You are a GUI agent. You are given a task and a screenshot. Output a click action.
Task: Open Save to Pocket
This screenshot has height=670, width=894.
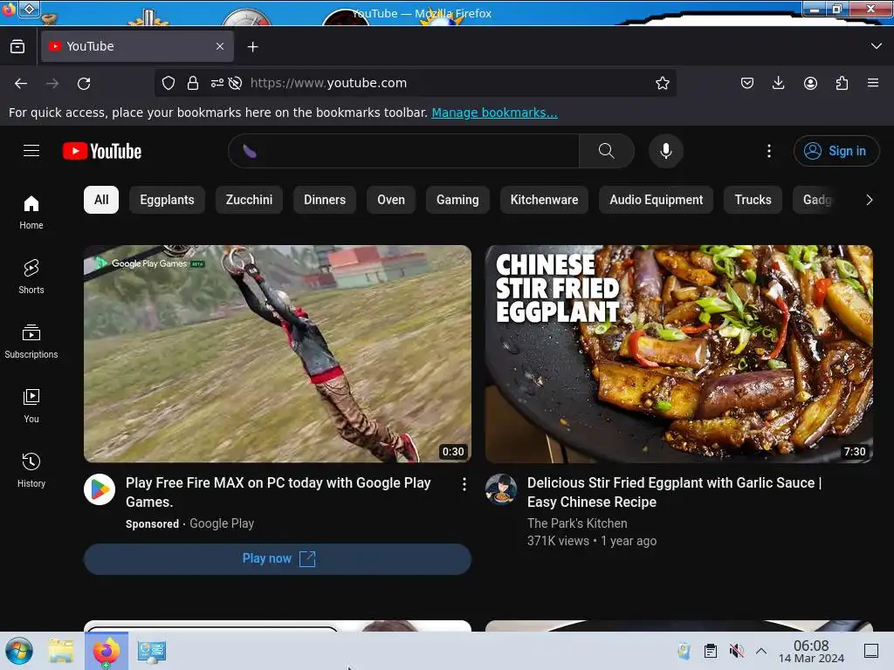coord(747,83)
